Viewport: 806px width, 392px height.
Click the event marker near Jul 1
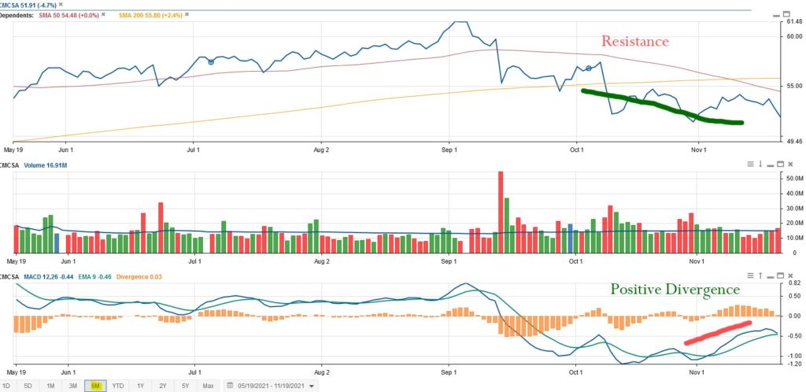coord(211,61)
